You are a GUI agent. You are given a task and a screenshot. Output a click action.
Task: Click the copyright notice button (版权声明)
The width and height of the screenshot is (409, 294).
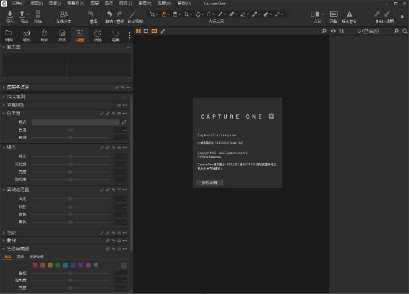[x=209, y=182]
